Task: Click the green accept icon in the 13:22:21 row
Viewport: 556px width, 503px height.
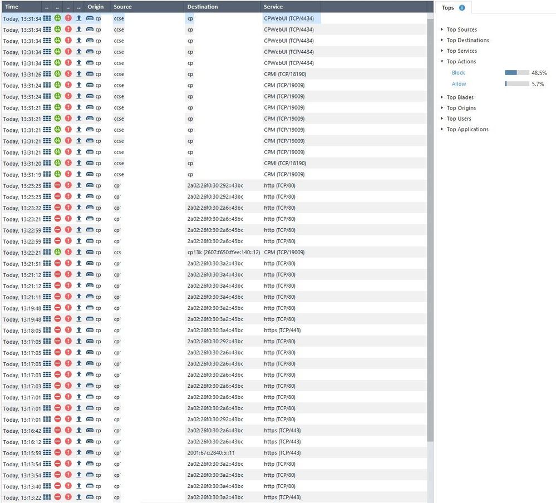Action: pos(57,252)
